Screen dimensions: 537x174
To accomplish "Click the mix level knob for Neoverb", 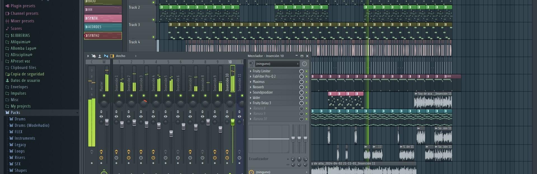I will 302,87.
